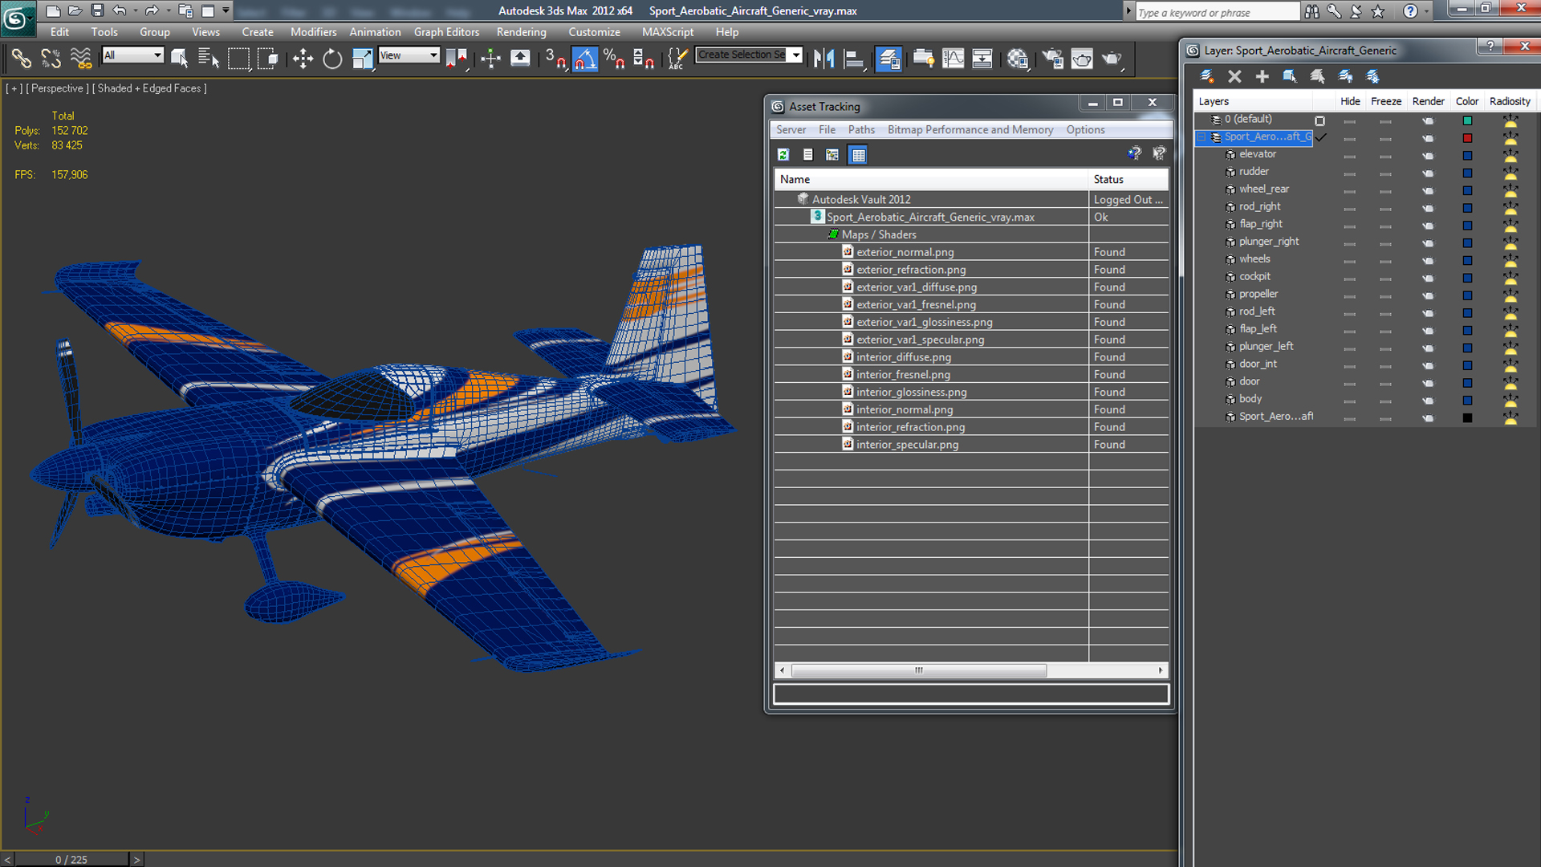
Task: Click the 'Perspective' viewport label
Action: (x=57, y=88)
